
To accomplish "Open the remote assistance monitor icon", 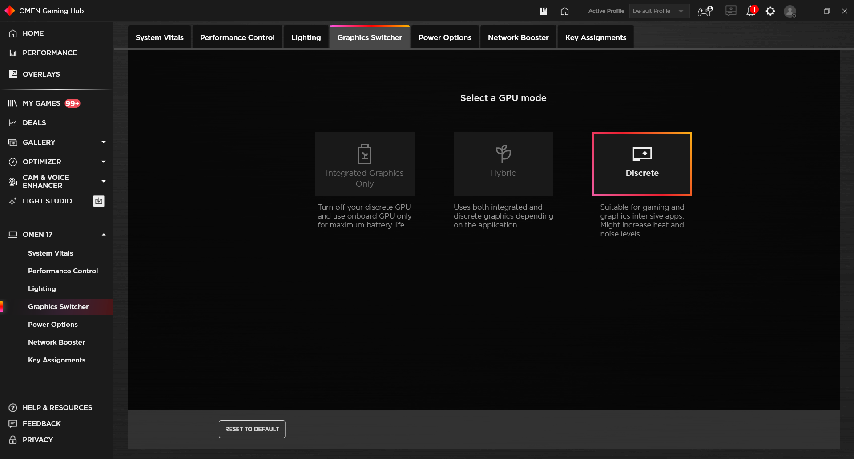I will [x=731, y=11].
